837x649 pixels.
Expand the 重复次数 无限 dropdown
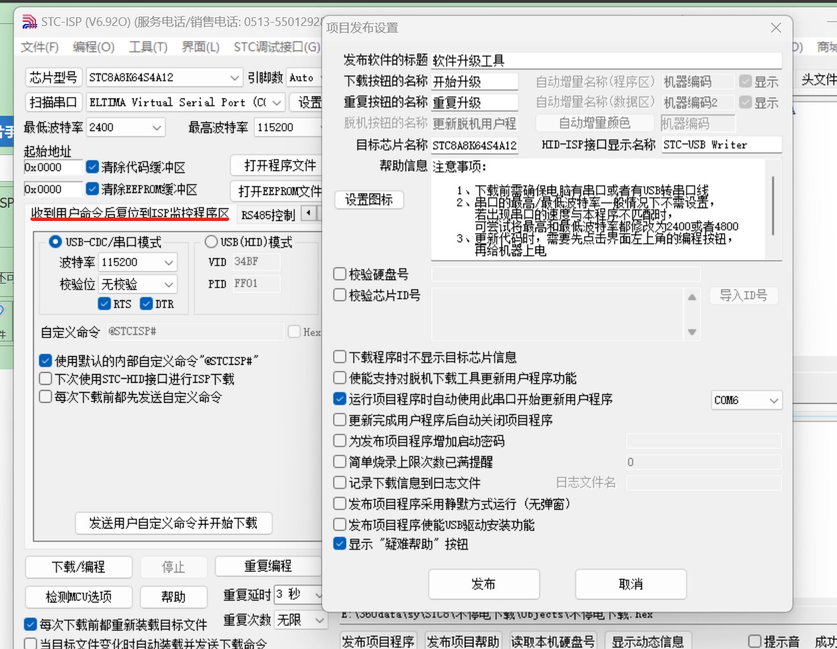click(x=318, y=620)
